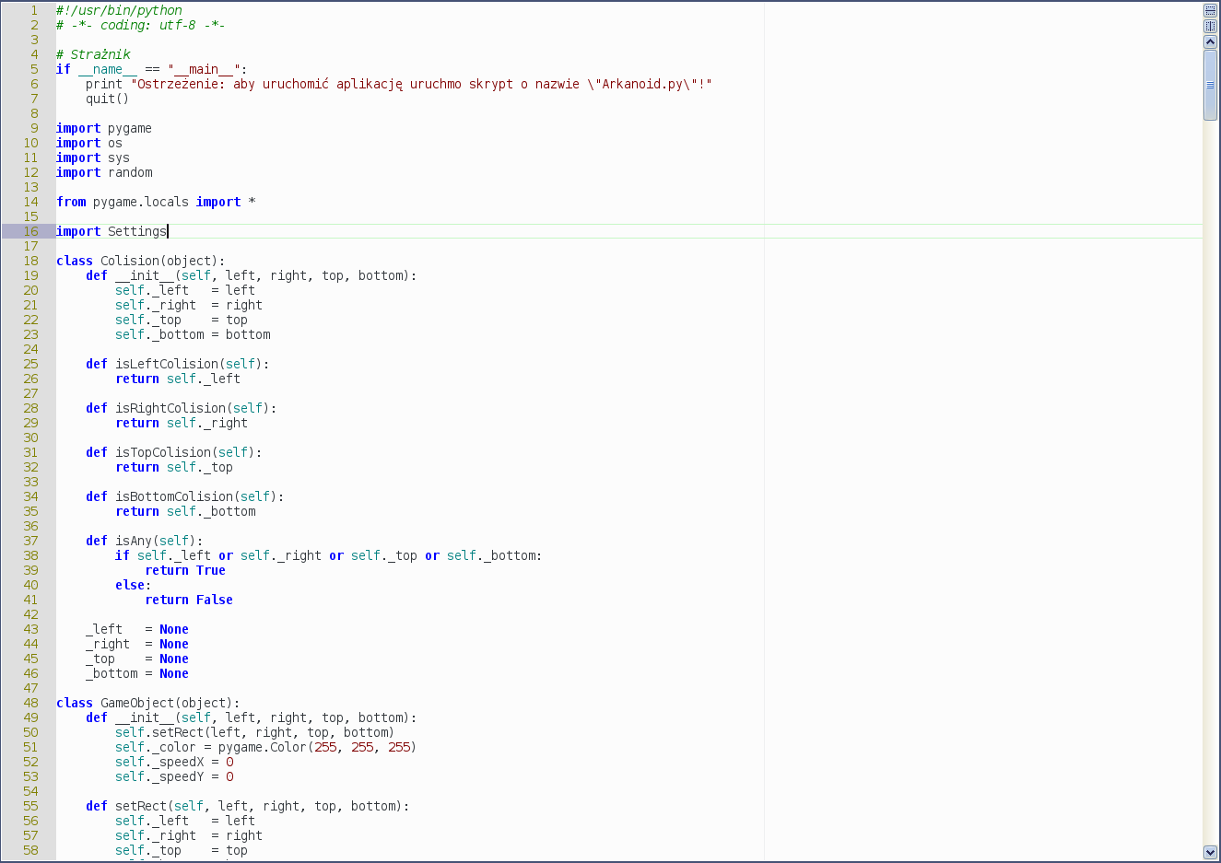
Task: Place cursor on the 'import pygame' line
Action: click(x=104, y=128)
